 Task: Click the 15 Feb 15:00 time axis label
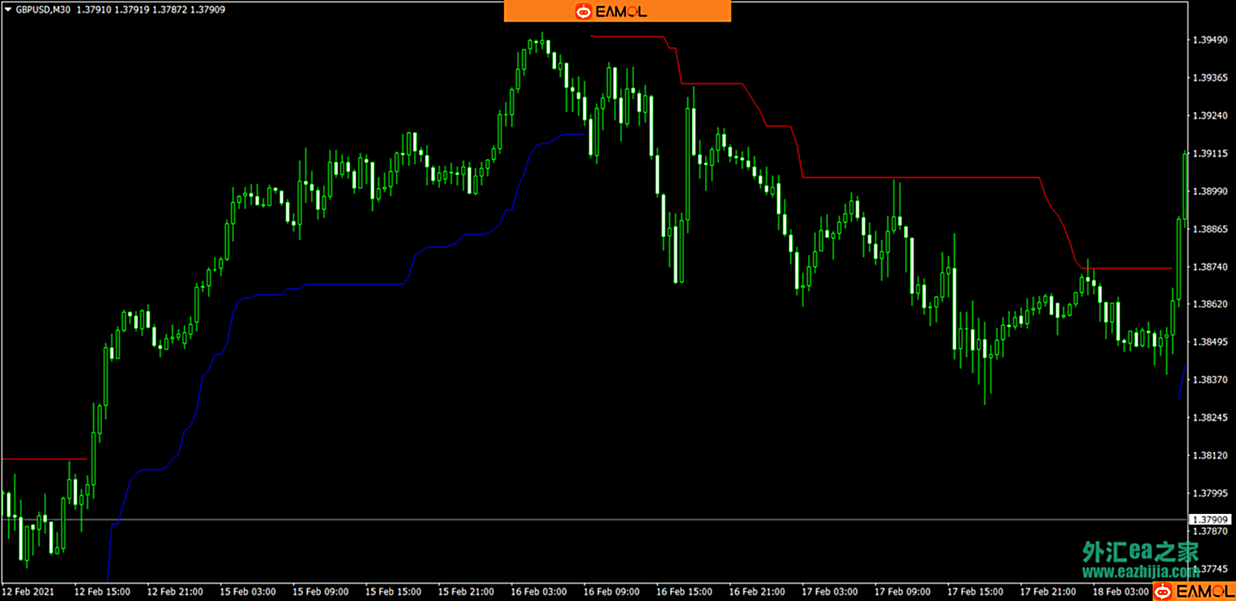pos(393,592)
